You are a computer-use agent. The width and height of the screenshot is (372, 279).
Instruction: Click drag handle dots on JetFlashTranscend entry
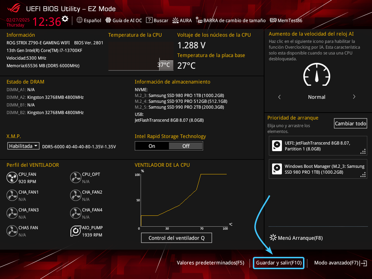[x=363, y=151]
